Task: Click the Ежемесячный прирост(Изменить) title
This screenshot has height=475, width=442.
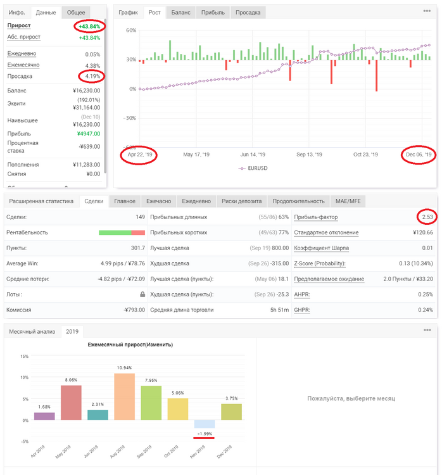Action: click(130, 345)
